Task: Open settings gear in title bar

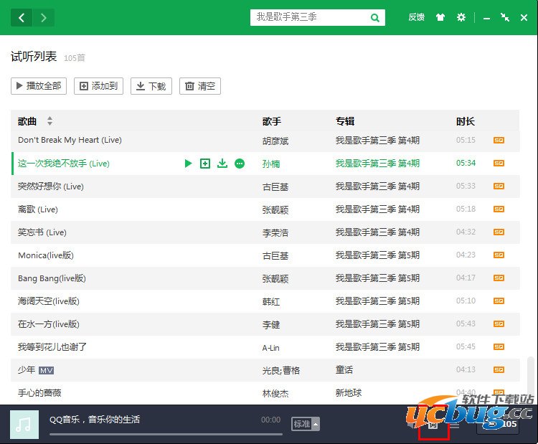Action: (x=461, y=18)
